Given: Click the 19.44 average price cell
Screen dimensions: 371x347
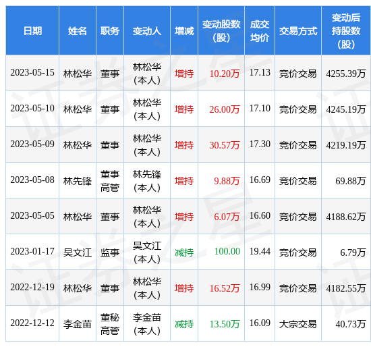Looking at the screenshot, I should click(x=260, y=251).
